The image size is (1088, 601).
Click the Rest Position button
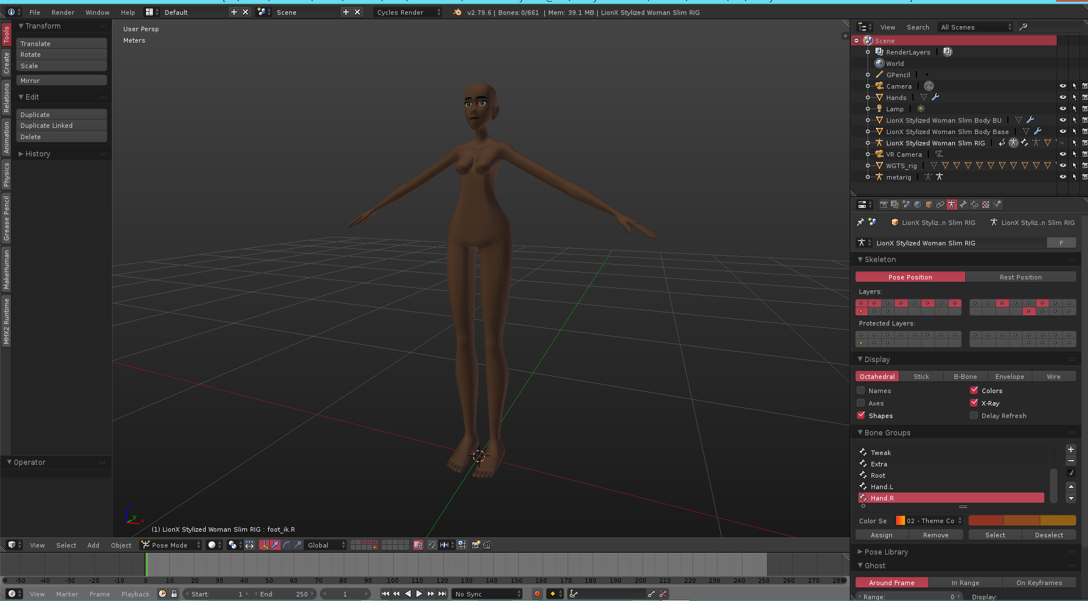[x=1021, y=277]
